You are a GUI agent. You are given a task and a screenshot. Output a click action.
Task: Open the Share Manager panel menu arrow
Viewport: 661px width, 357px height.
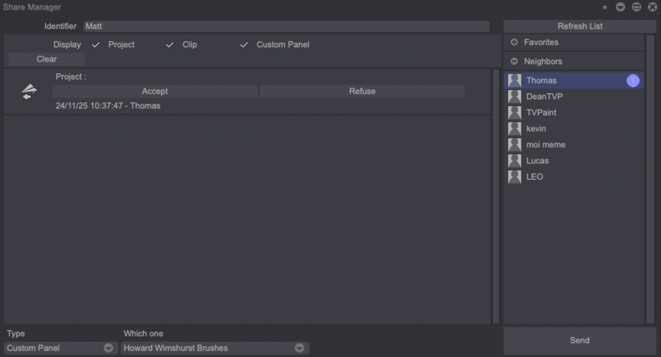[620, 7]
